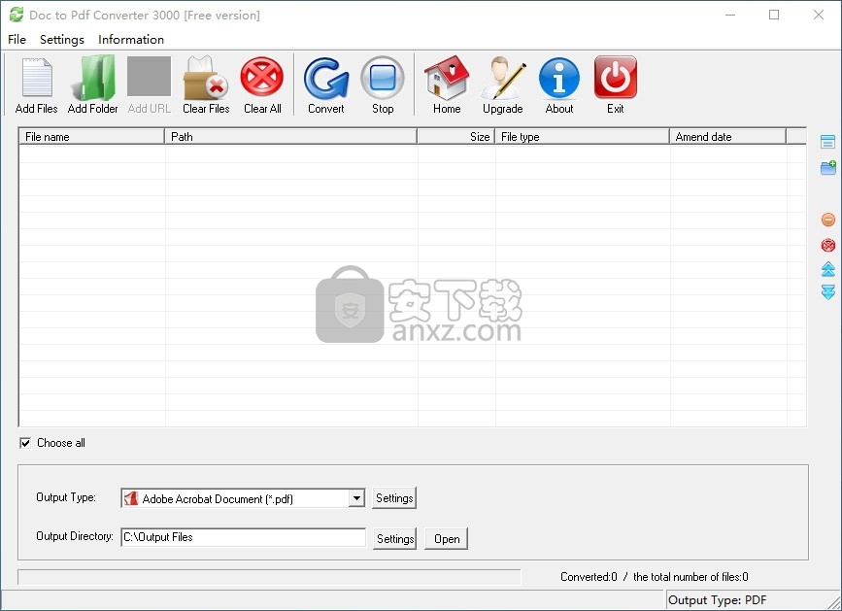Click the app icon in title bar
842x611 pixels.
pos(17,15)
